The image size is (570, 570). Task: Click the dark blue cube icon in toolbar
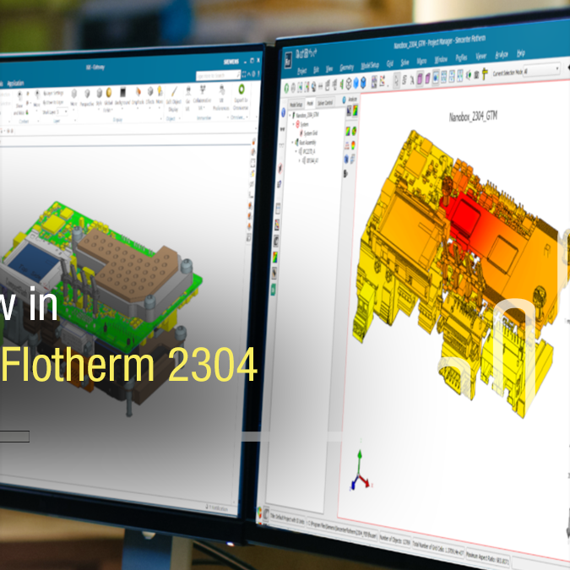tap(363, 83)
